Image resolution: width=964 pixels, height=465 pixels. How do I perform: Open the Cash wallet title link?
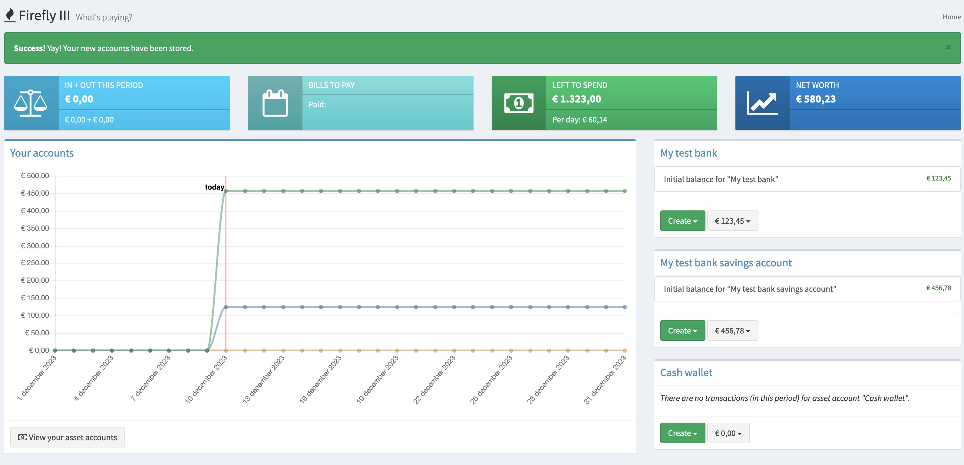(x=686, y=373)
